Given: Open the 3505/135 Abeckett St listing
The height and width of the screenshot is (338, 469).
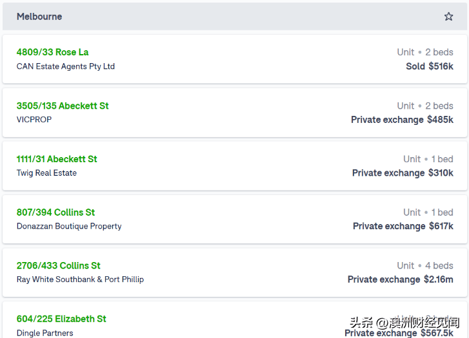Looking at the screenshot, I should (x=63, y=106).
